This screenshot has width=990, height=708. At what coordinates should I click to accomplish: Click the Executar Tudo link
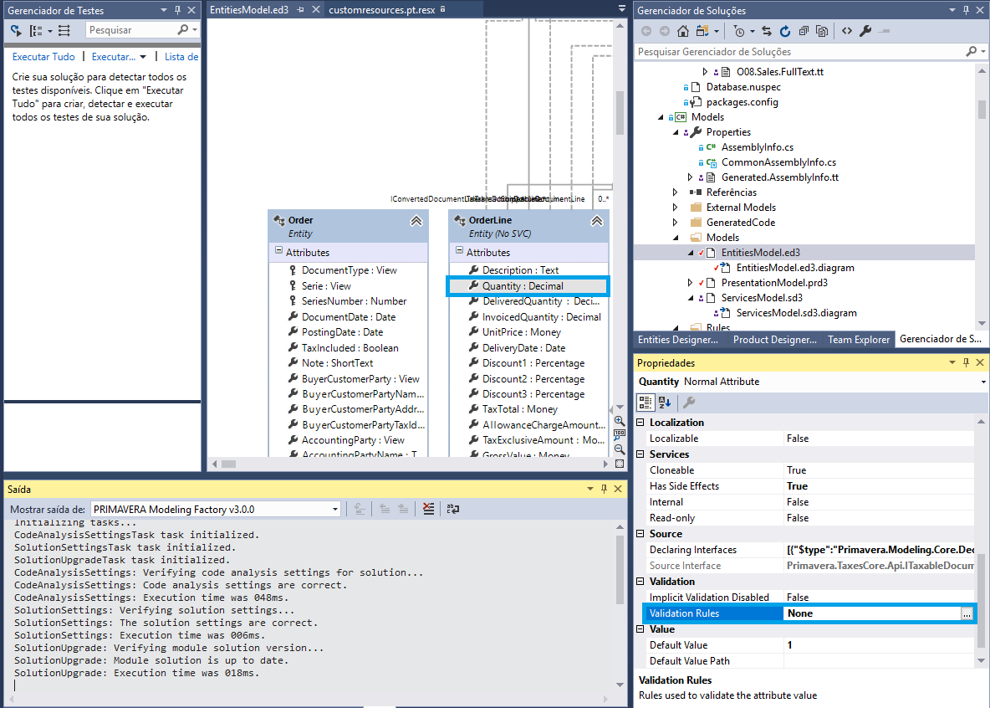[43, 57]
